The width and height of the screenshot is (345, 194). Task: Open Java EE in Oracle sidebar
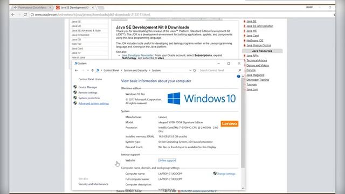[76, 22]
